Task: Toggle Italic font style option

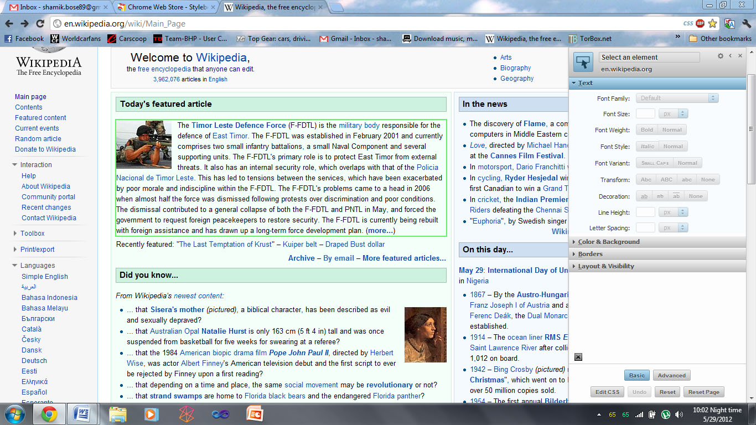Action: [x=648, y=147]
